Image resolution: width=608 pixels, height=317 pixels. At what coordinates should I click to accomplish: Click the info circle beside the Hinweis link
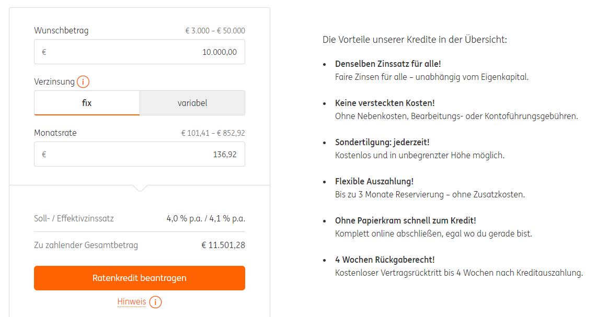tap(155, 302)
